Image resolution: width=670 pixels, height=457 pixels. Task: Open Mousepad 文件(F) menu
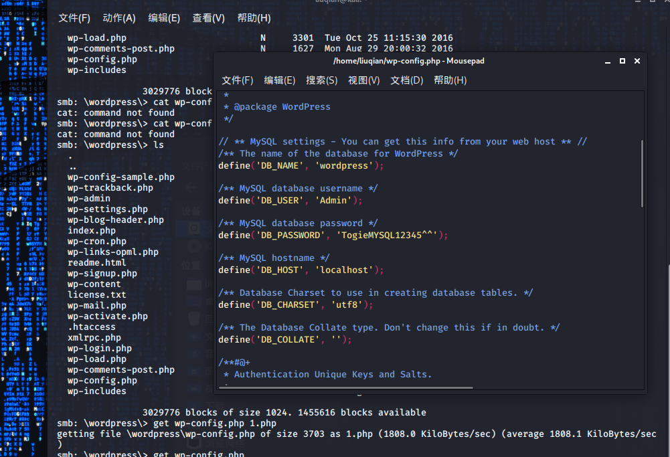pos(238,80)
